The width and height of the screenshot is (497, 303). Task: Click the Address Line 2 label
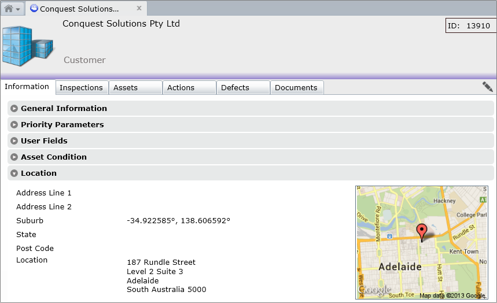click(x=44, y=206)
